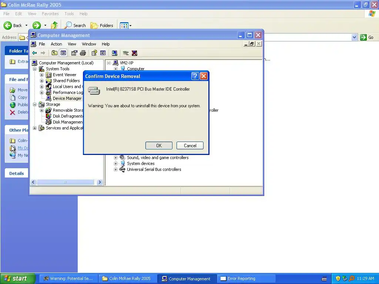Click the Start button
Image resolution: width=379 pixels, height=284 pixels.
pyautogui.click(x=17, y=278)
